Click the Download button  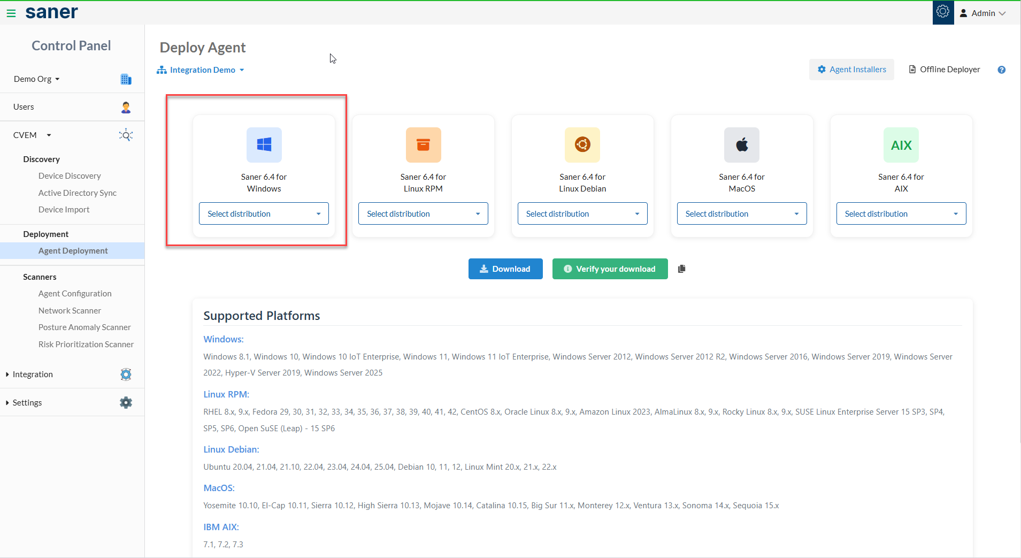[505, 269]
